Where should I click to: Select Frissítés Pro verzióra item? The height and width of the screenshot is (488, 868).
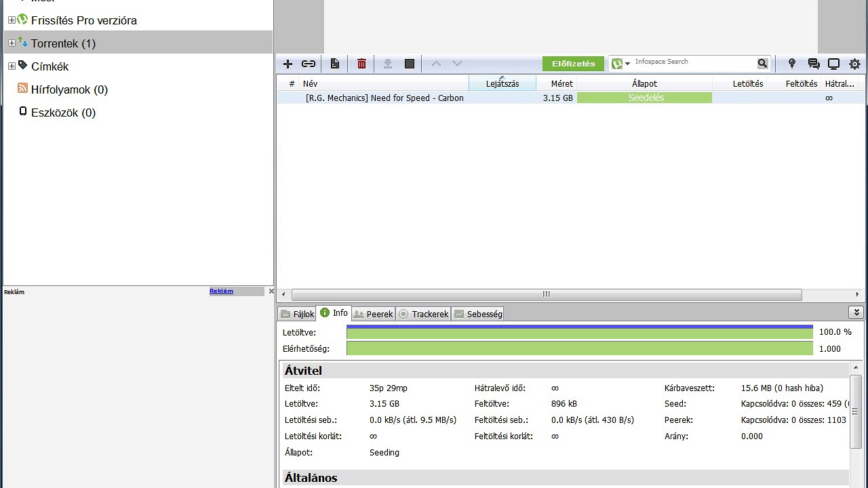(84, 20)
